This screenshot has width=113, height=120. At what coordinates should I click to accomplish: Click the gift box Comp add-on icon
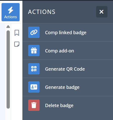(x=34, y=51)
